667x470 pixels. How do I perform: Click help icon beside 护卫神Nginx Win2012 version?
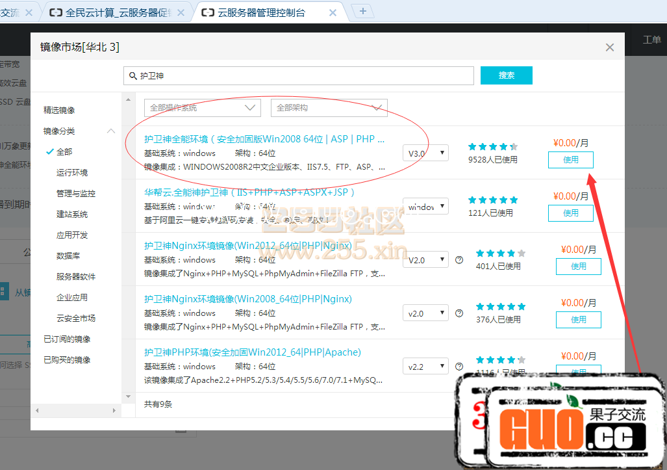tap(459, 260)
